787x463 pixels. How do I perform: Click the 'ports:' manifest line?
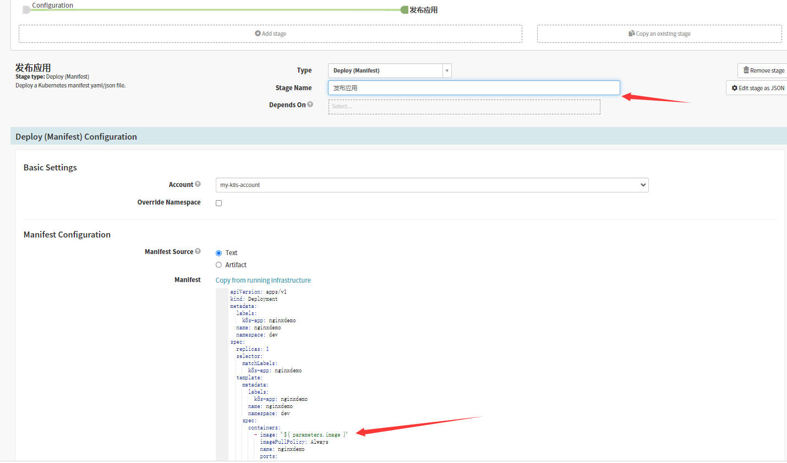(x=269, y=456)
